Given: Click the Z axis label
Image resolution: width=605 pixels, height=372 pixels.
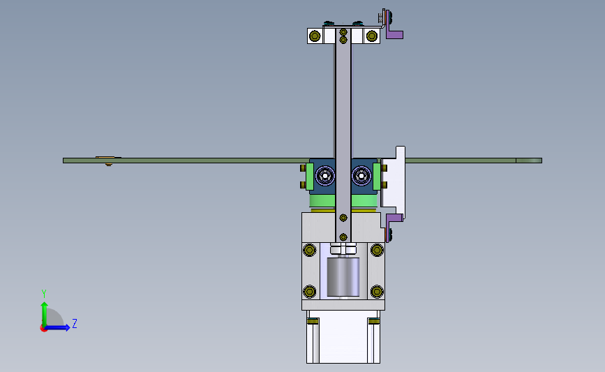Looking at the screenshot, I should 75,323.
